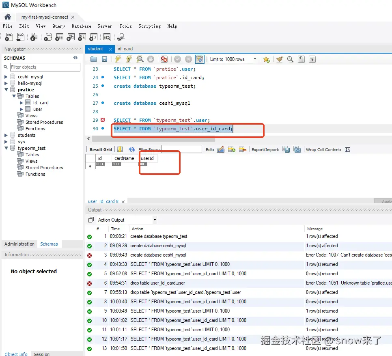Viewport: 392px width, 356px height.
Task: Stop the query being executed
Action: coord(151,59)
